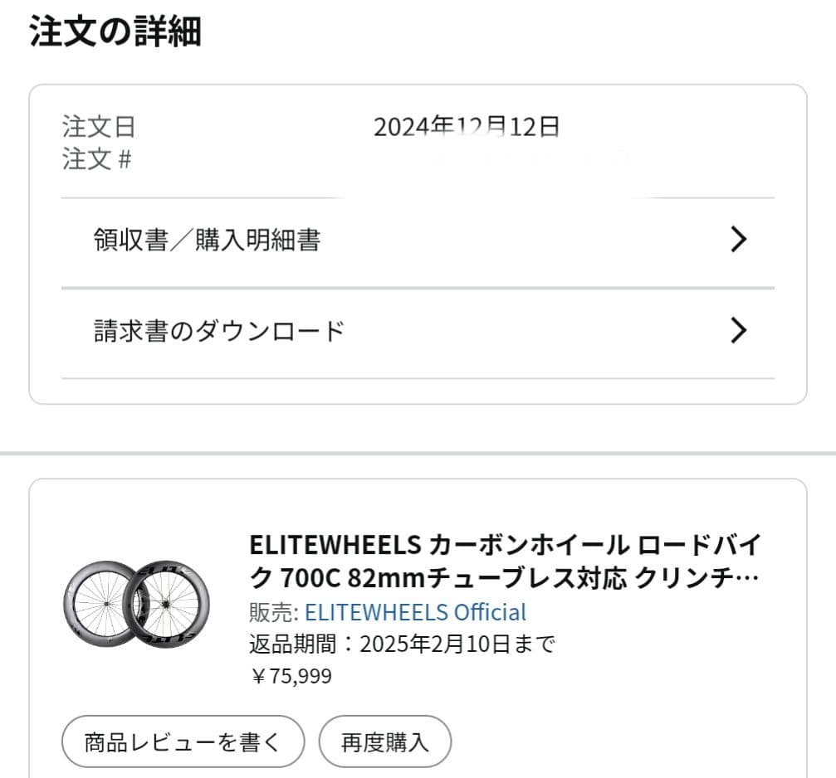Open the receipt and purchase statement details

(x=208, y=239)
